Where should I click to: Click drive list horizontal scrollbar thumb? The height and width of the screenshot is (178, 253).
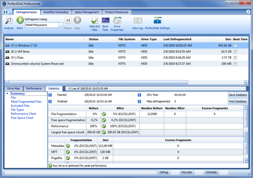(99, 82)
